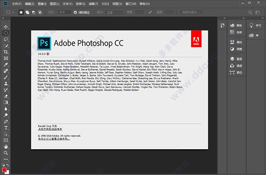
Task: Reset default foreground and background colors
Action: (3, 165)
